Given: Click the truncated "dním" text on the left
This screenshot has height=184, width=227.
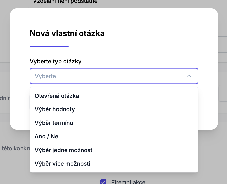Looking at the screenshot, I should pyautogui.click(x=5, y=98).
